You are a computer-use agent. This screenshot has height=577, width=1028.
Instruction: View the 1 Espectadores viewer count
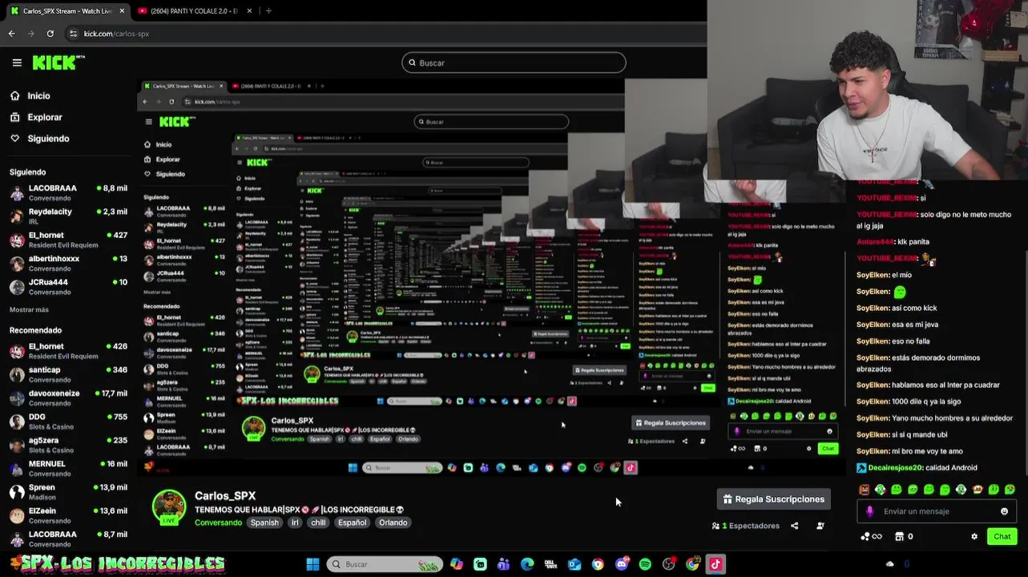[746, 526]
